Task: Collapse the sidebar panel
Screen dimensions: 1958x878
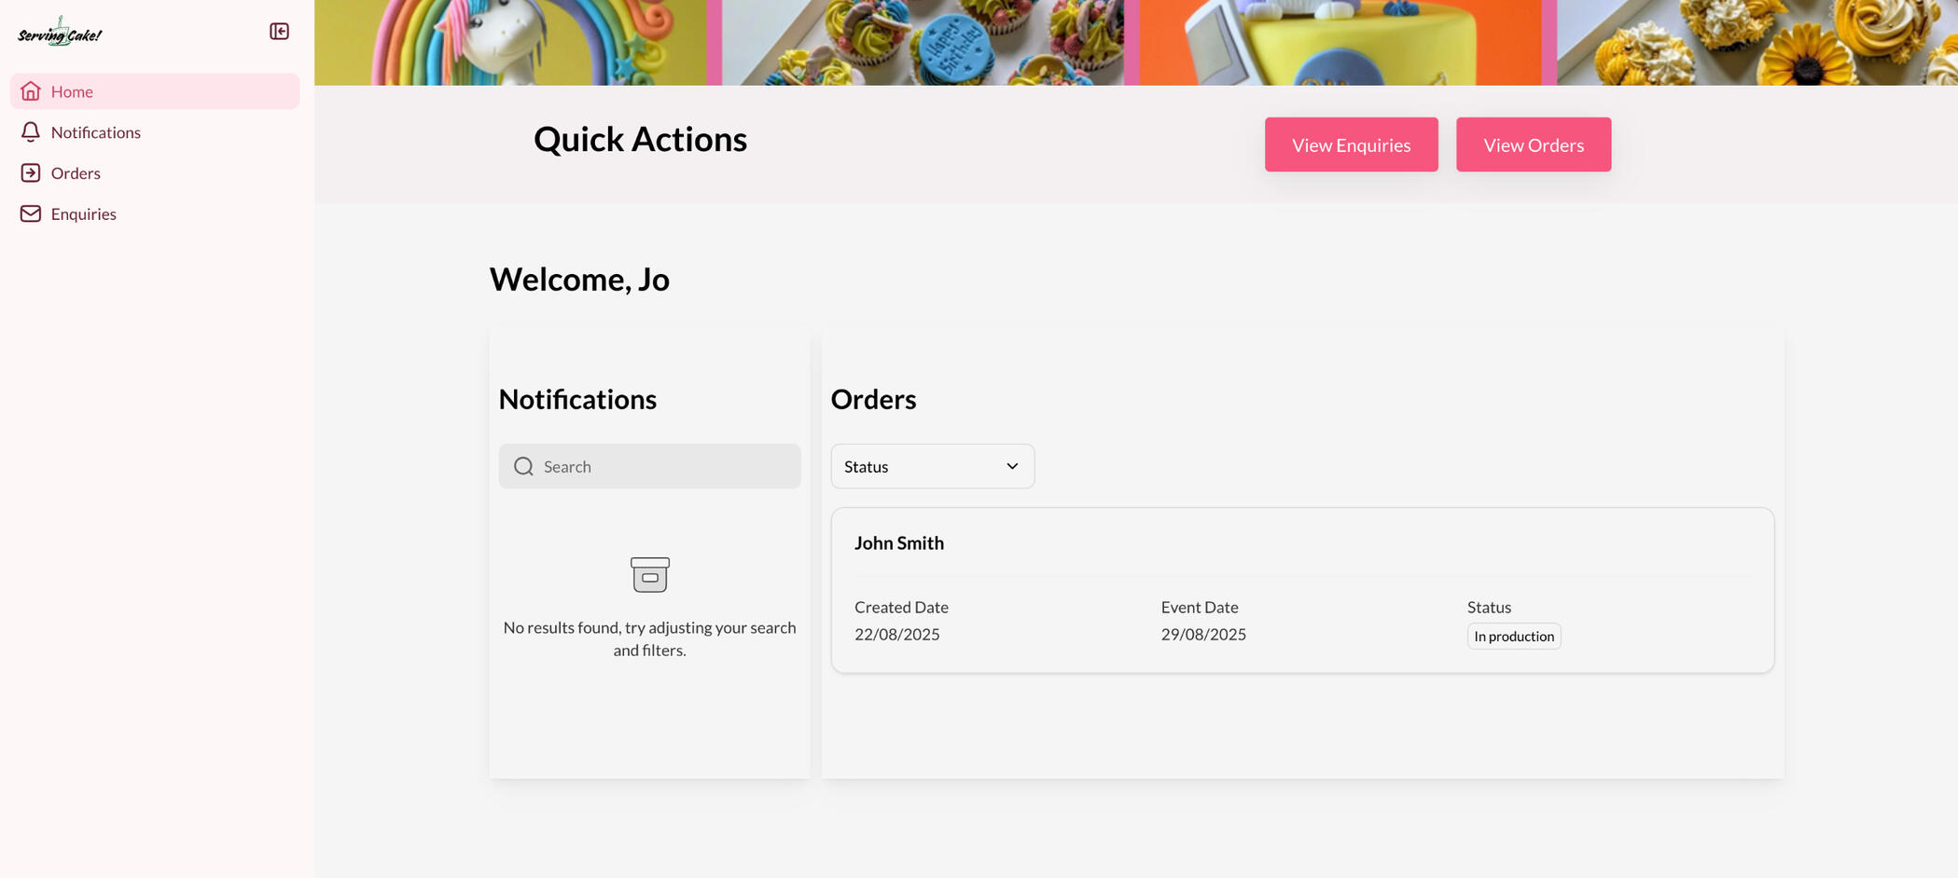Action: tap(278, 31)
